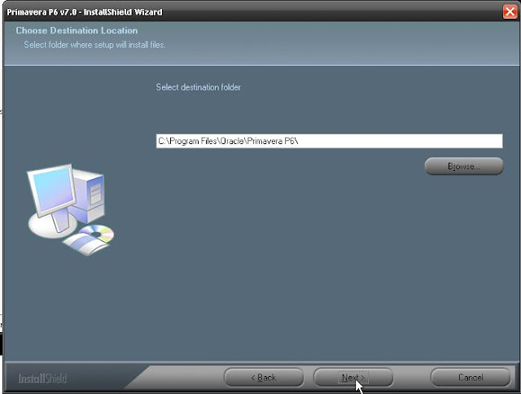
Task: Click the 'Choose Destination Location' heading
Action: (77, 31)
